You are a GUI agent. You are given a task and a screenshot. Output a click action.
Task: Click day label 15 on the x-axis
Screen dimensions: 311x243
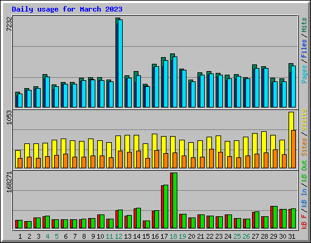point(146,236)
